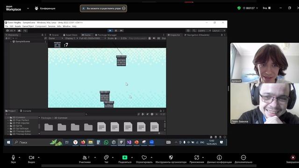This screenshot has height=168, width=299.
Task: Open the Unity cloud services icon
Action: tap(19, 31)
